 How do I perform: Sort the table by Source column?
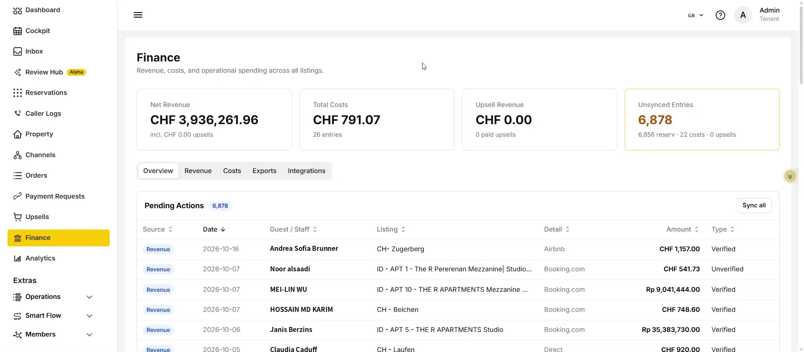point(157,230)
